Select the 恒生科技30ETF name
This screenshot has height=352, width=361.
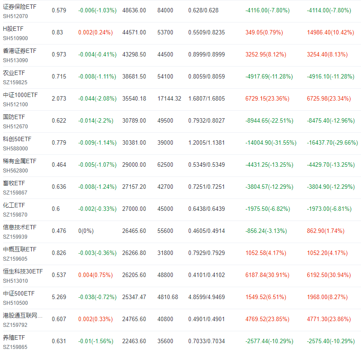pyautogui.click(x=23, y=271)
